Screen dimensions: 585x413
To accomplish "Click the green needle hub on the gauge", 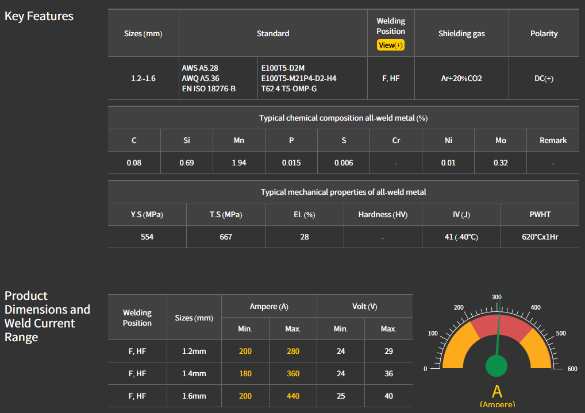I will point(497,365).
